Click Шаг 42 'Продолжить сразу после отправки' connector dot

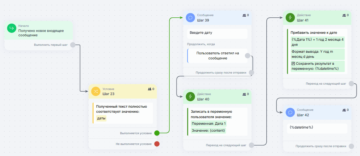click(x=351, y=146)
